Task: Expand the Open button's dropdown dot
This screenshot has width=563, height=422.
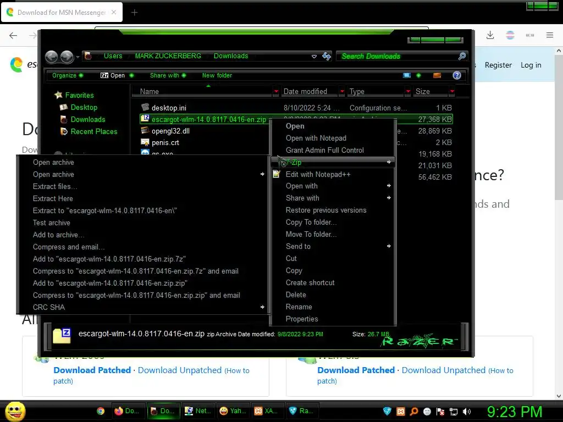Action: point(131,75)
